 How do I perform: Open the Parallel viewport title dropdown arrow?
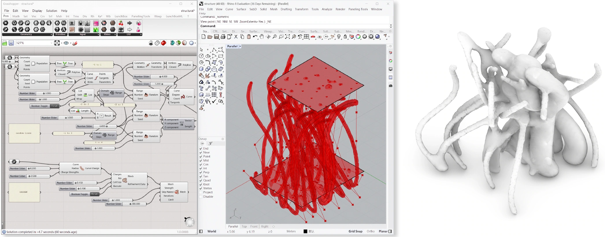240,46
